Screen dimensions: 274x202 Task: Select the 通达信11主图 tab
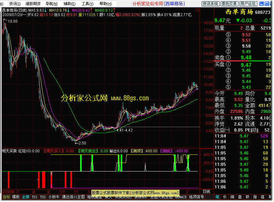click(x=73, y=197)
